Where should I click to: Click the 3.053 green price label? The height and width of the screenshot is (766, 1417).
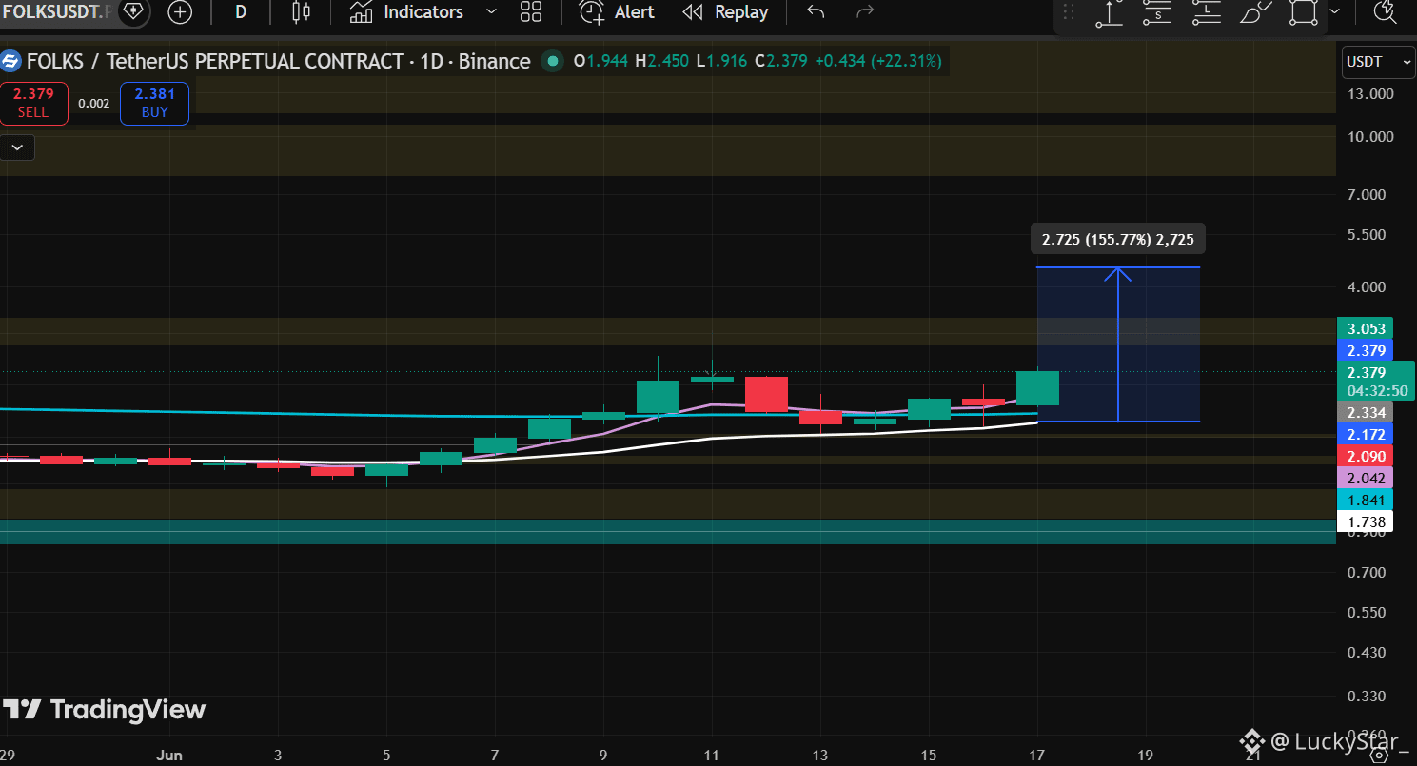(1366, 329)
